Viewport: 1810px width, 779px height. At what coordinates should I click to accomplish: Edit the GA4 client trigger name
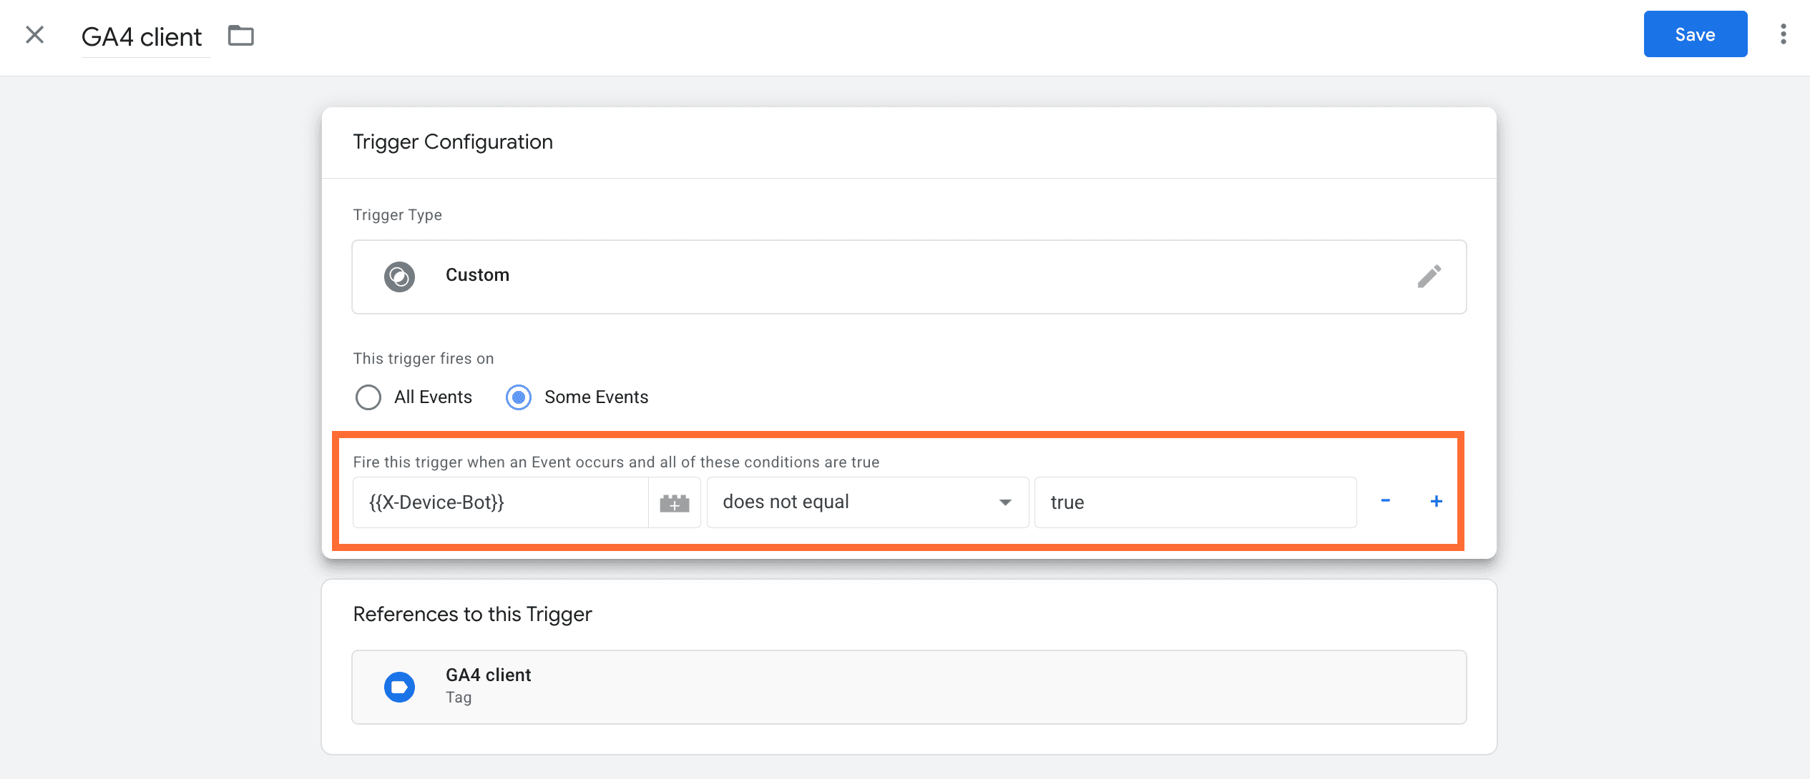coord(142,37)
